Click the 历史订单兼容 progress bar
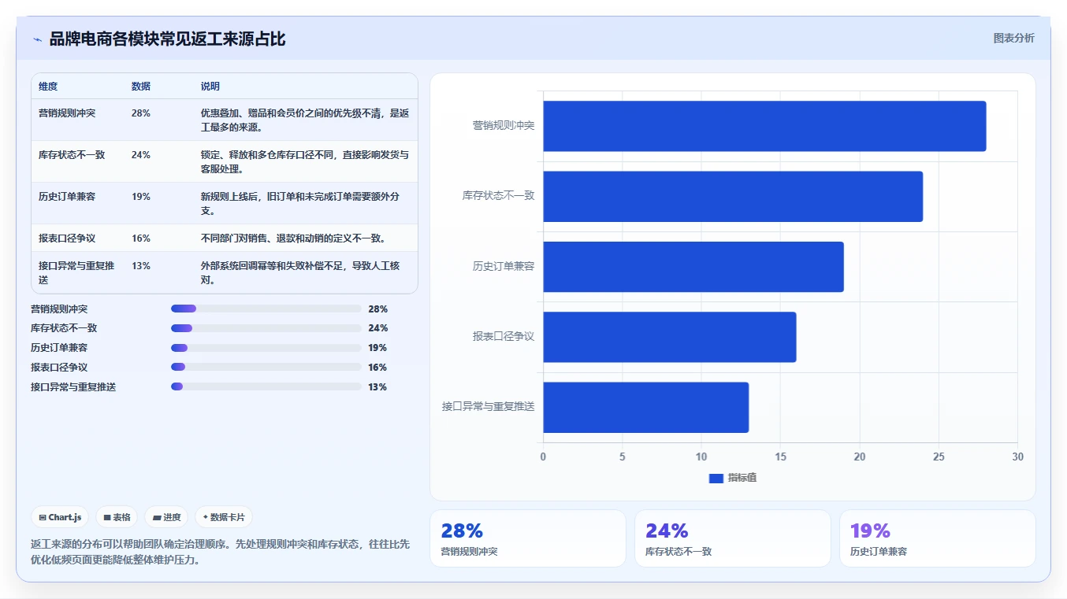 click(x=266, y=348)
